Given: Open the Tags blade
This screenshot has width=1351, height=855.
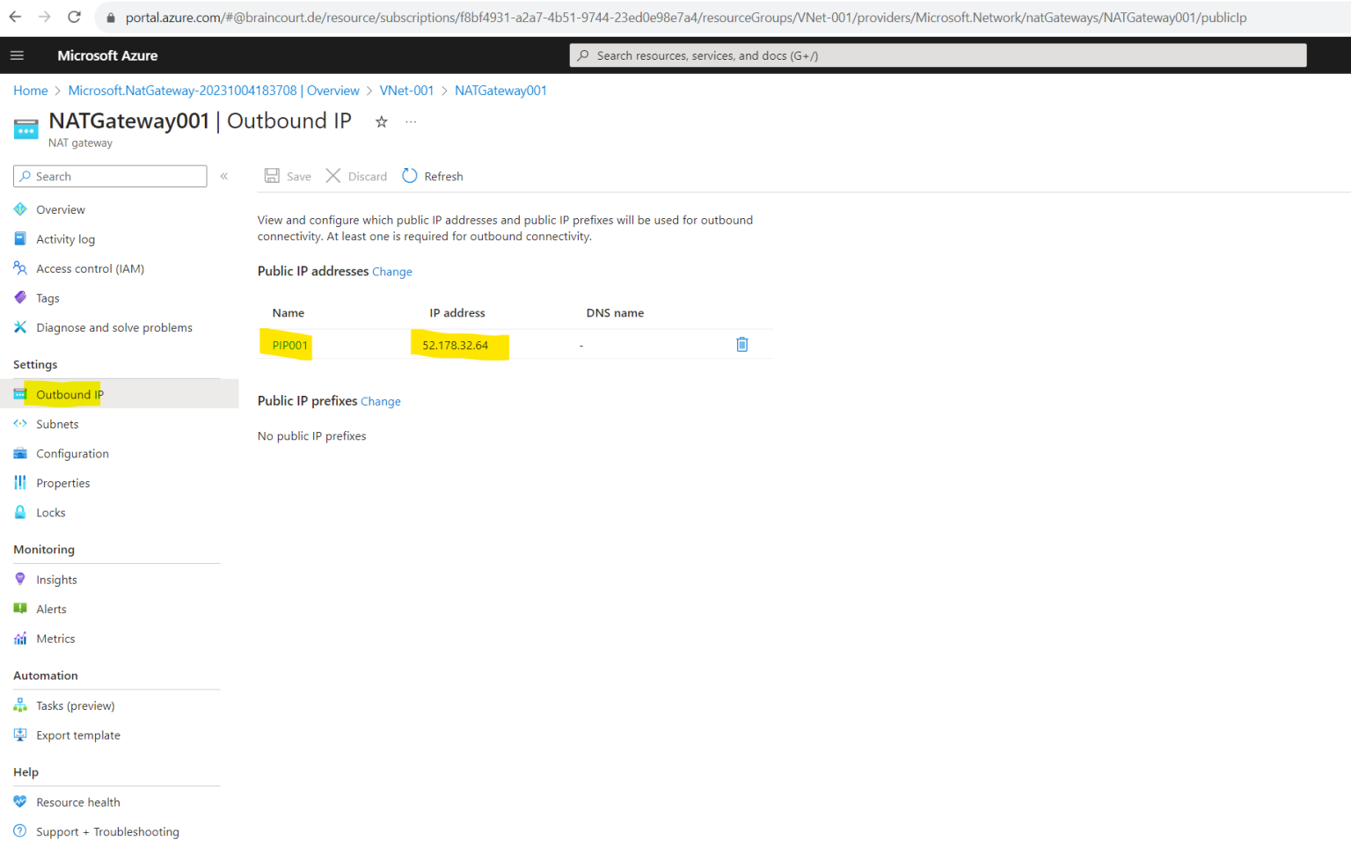Looking at the screenshot, I should coord(47,297).
